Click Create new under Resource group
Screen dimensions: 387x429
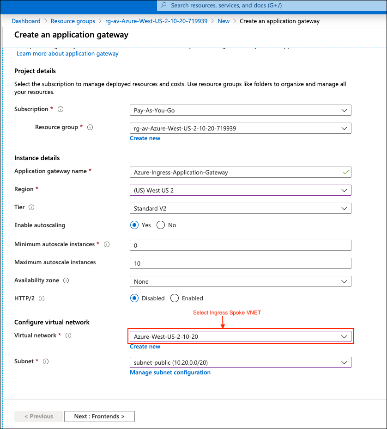(x=145, y=138)
